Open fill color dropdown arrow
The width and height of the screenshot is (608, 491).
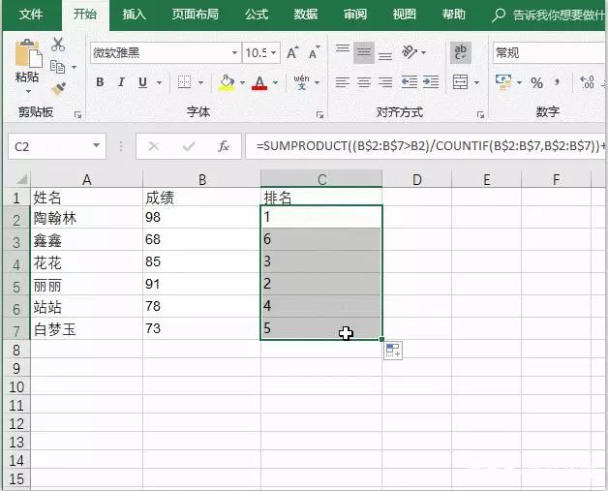(242, 82)
